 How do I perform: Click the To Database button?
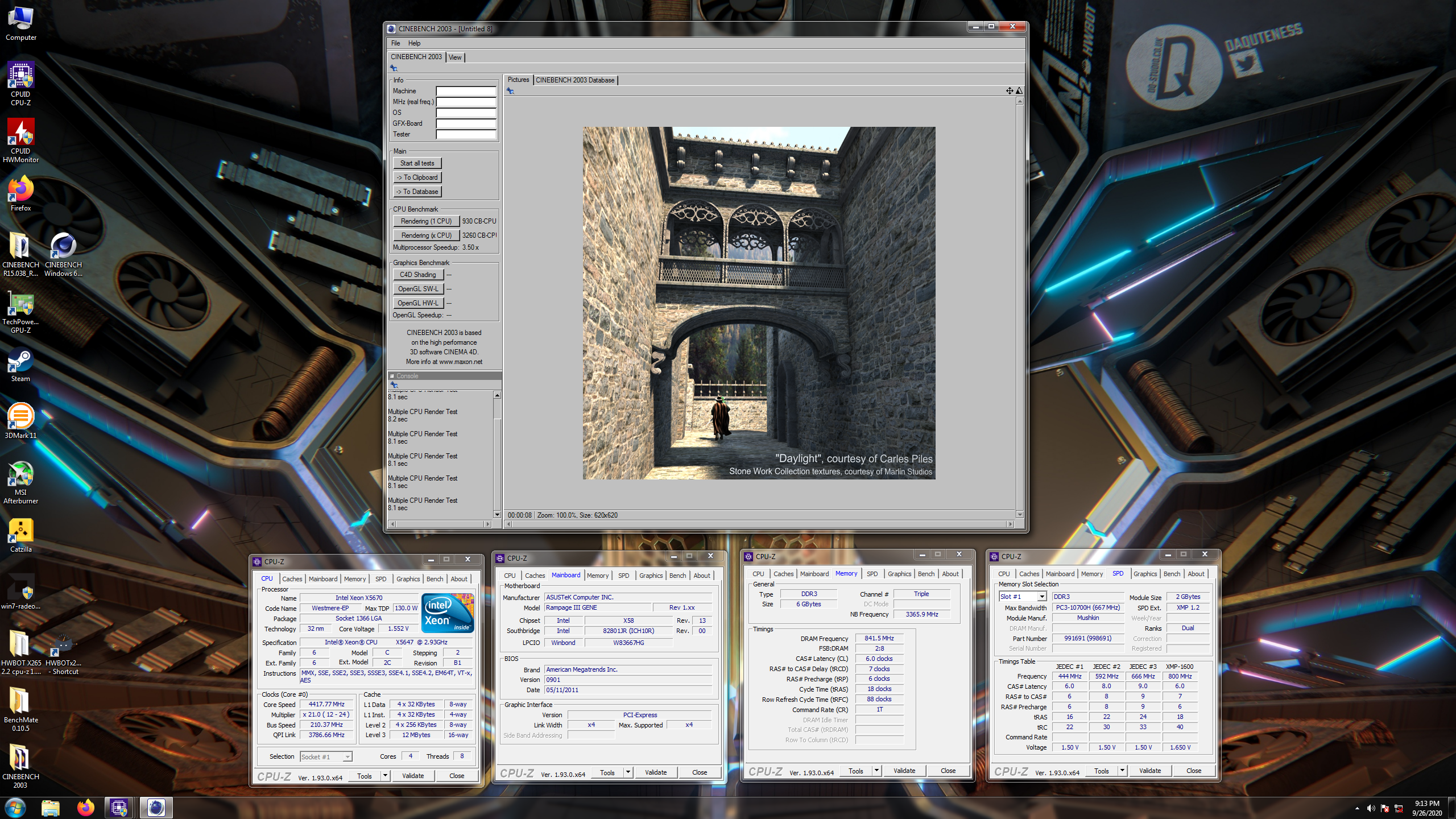(417, 192)
